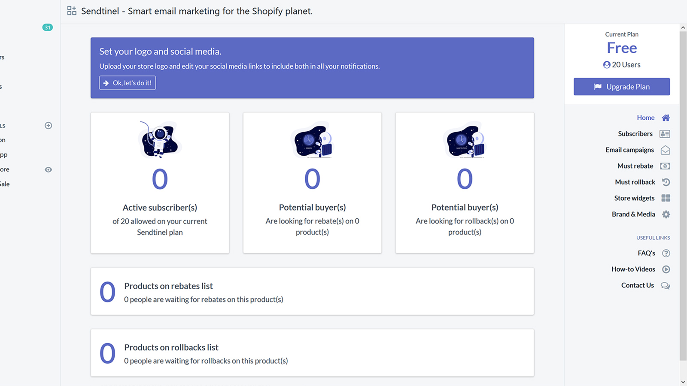The height and width of the screenshot is (386, 687).
Task: Toggle the eye icon in left sidebar
Action: [x=49, y=169]
